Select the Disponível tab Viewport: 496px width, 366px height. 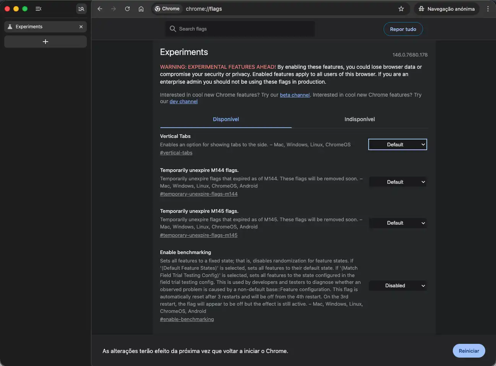point(226,119)
